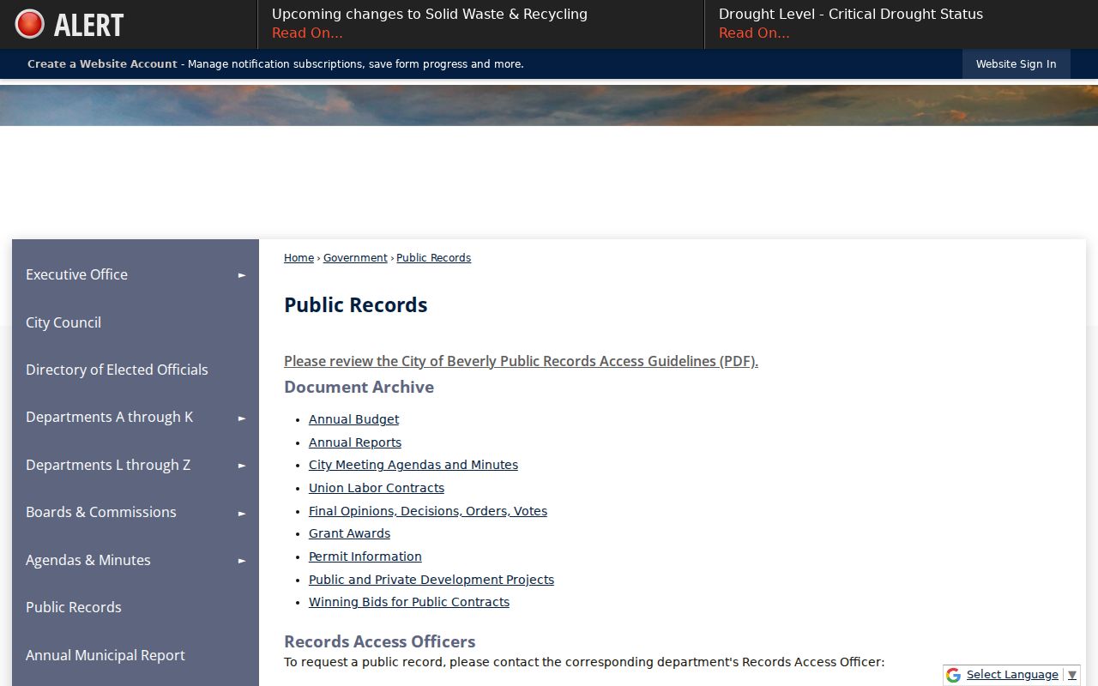Click the sunset banner image
Viewport: 1098px width, 686px height.
[549, 105]
